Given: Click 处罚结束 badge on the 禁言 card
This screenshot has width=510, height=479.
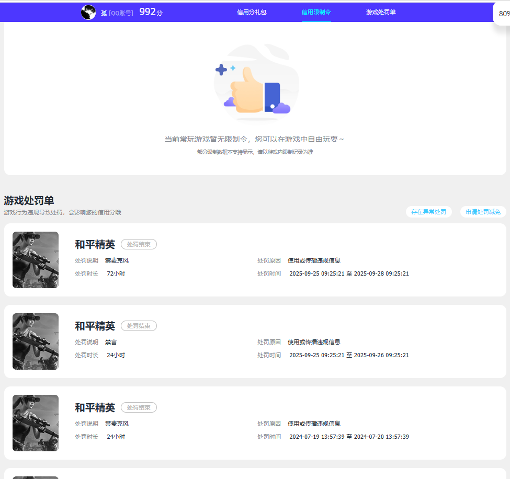Looking at the screenshot, I should pyautogui.click(x=139, y=326).
